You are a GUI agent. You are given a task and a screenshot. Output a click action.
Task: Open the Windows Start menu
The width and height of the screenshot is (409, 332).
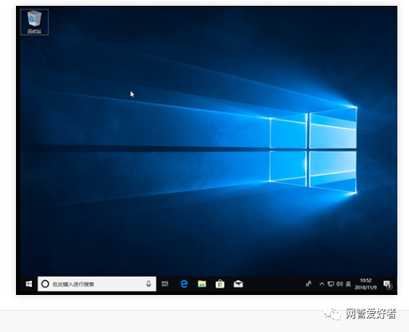[29, 284]
